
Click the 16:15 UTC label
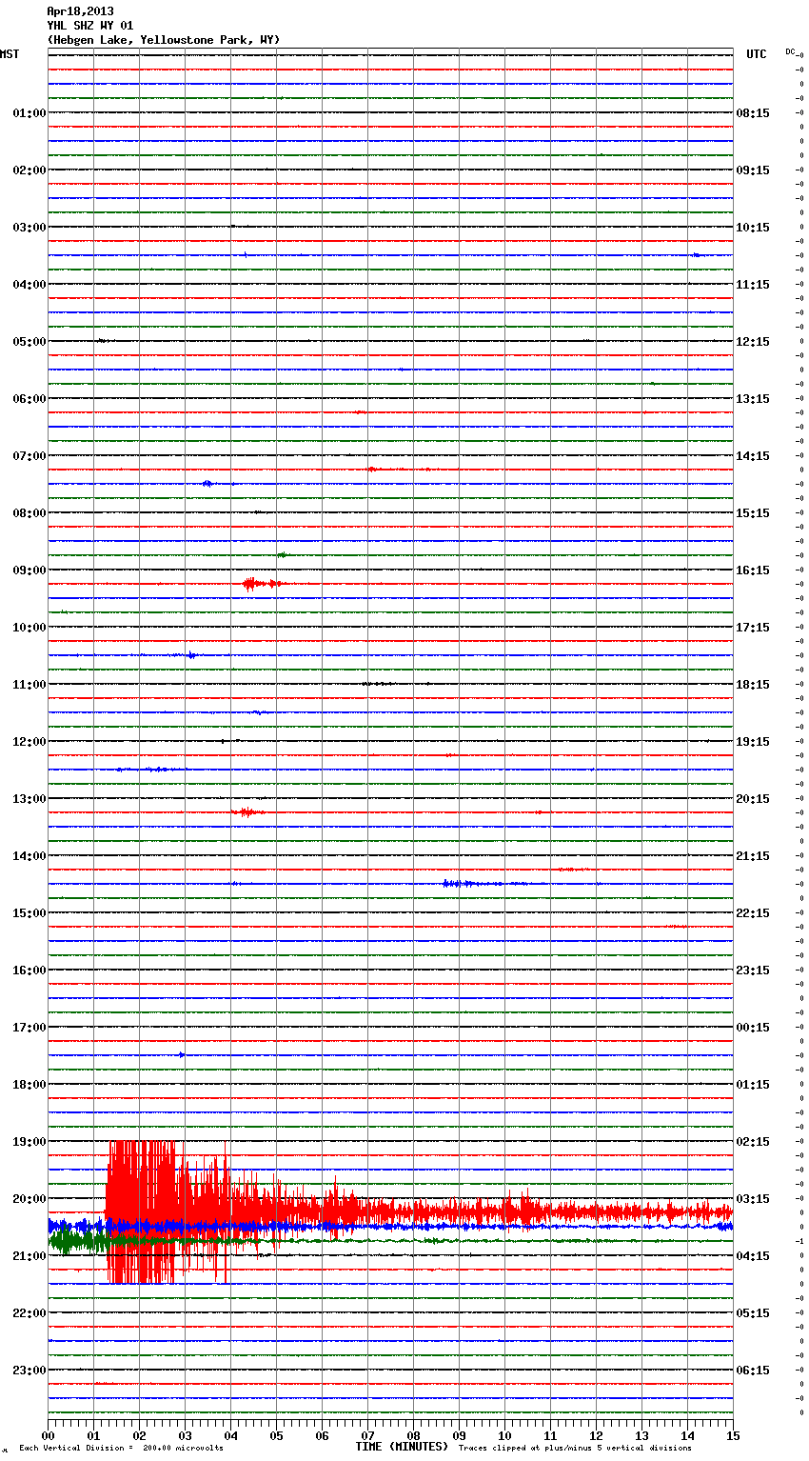[x=753, y=570]
